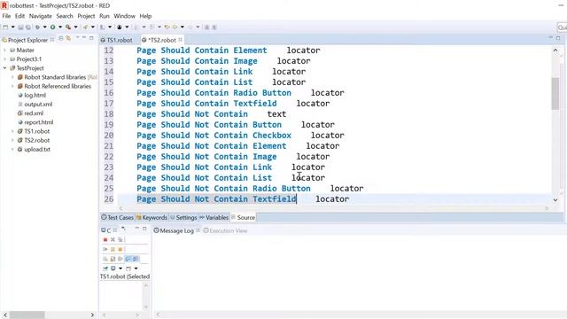Expand Robot Referenced libraries node
The image size is (567, 319).
pyautogui.click(x=12, y=86)
